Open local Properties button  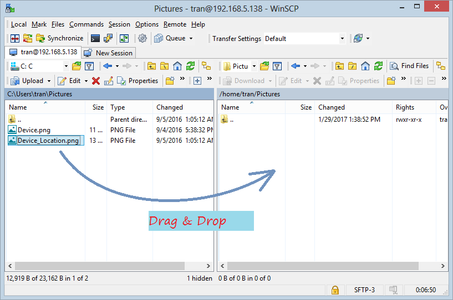pyautogui.click(x=138, y=81)
